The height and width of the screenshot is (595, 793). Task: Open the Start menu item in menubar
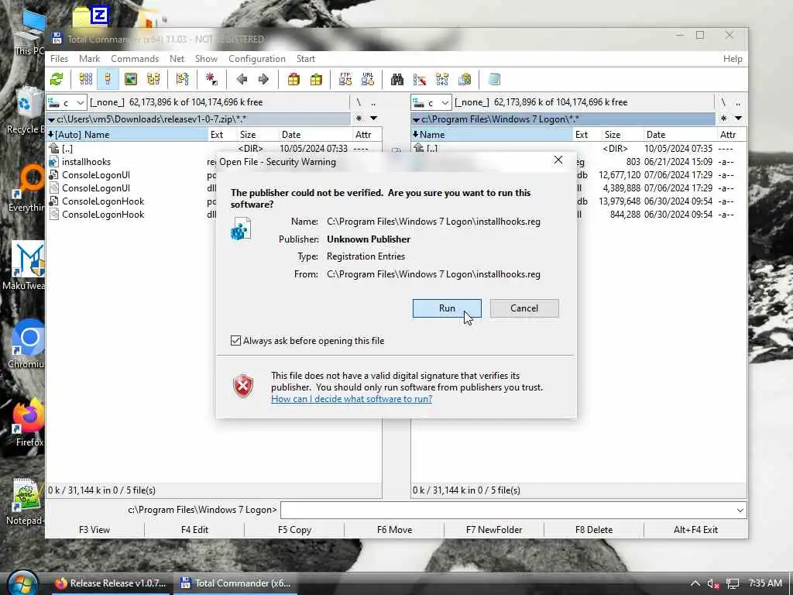click(306, 59)
